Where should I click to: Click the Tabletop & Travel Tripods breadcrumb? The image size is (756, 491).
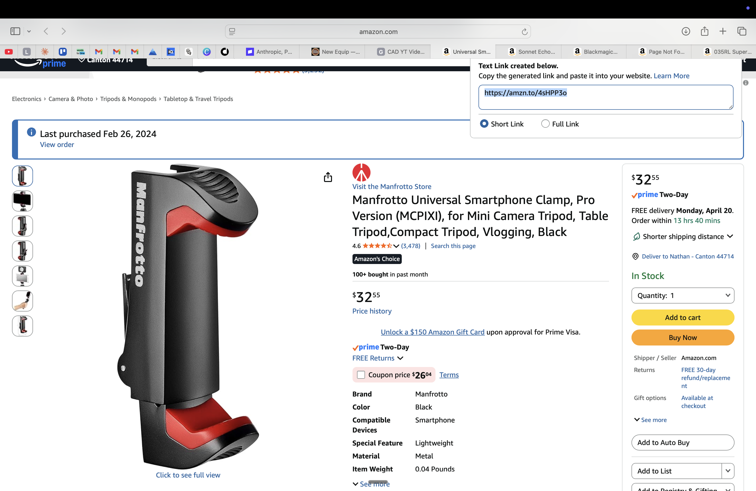(198, 99)
